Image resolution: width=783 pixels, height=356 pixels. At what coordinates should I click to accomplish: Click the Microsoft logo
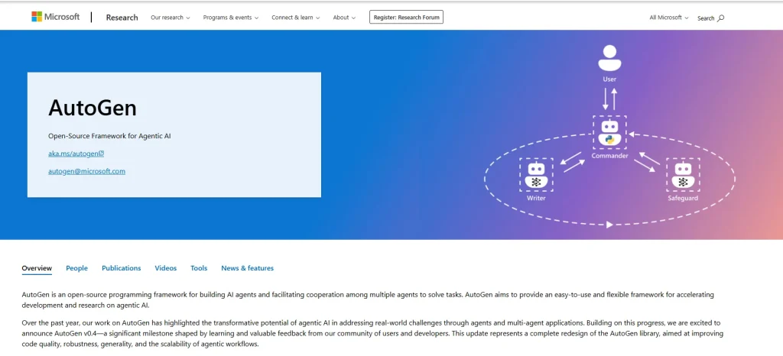[x=55, y=17]
